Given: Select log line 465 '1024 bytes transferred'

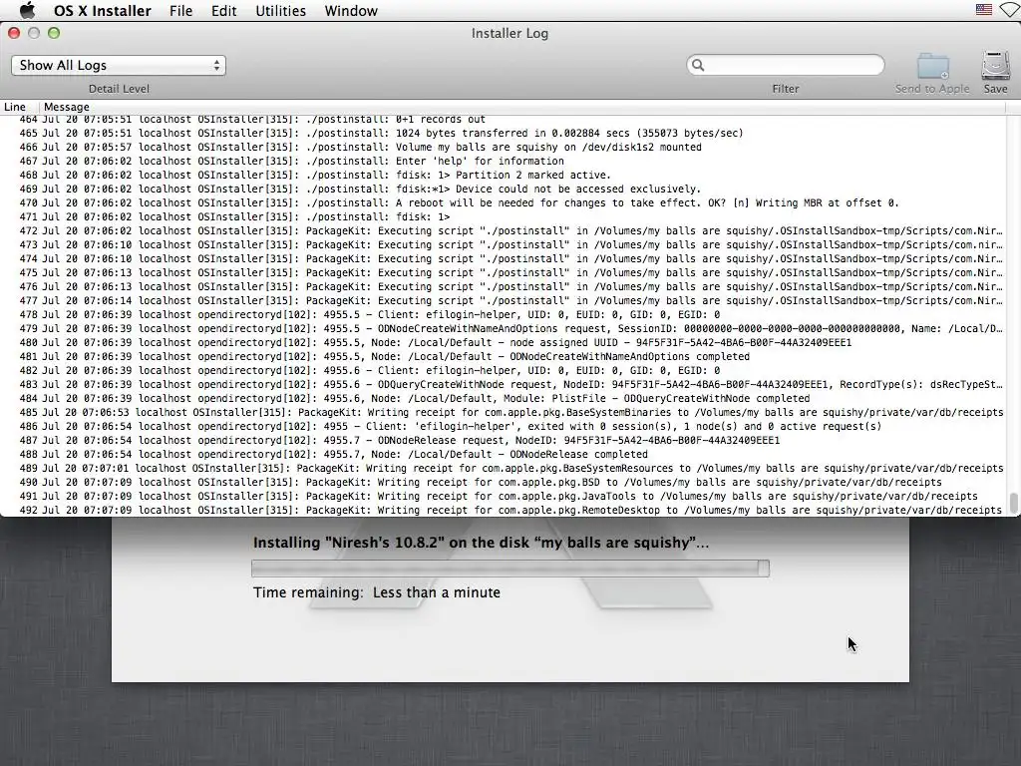Looking at the screenshot, I should 503,133.
